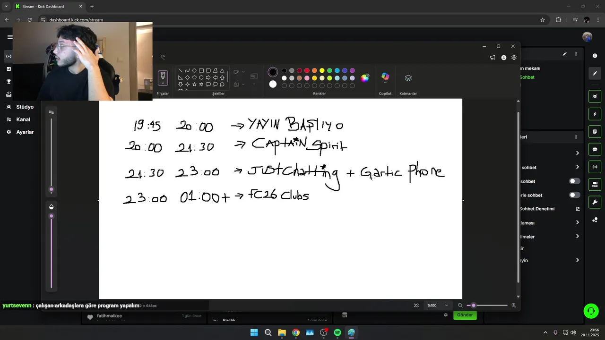Click the document note icon in the right rail

pyautogui.click(x=595, y=131)
